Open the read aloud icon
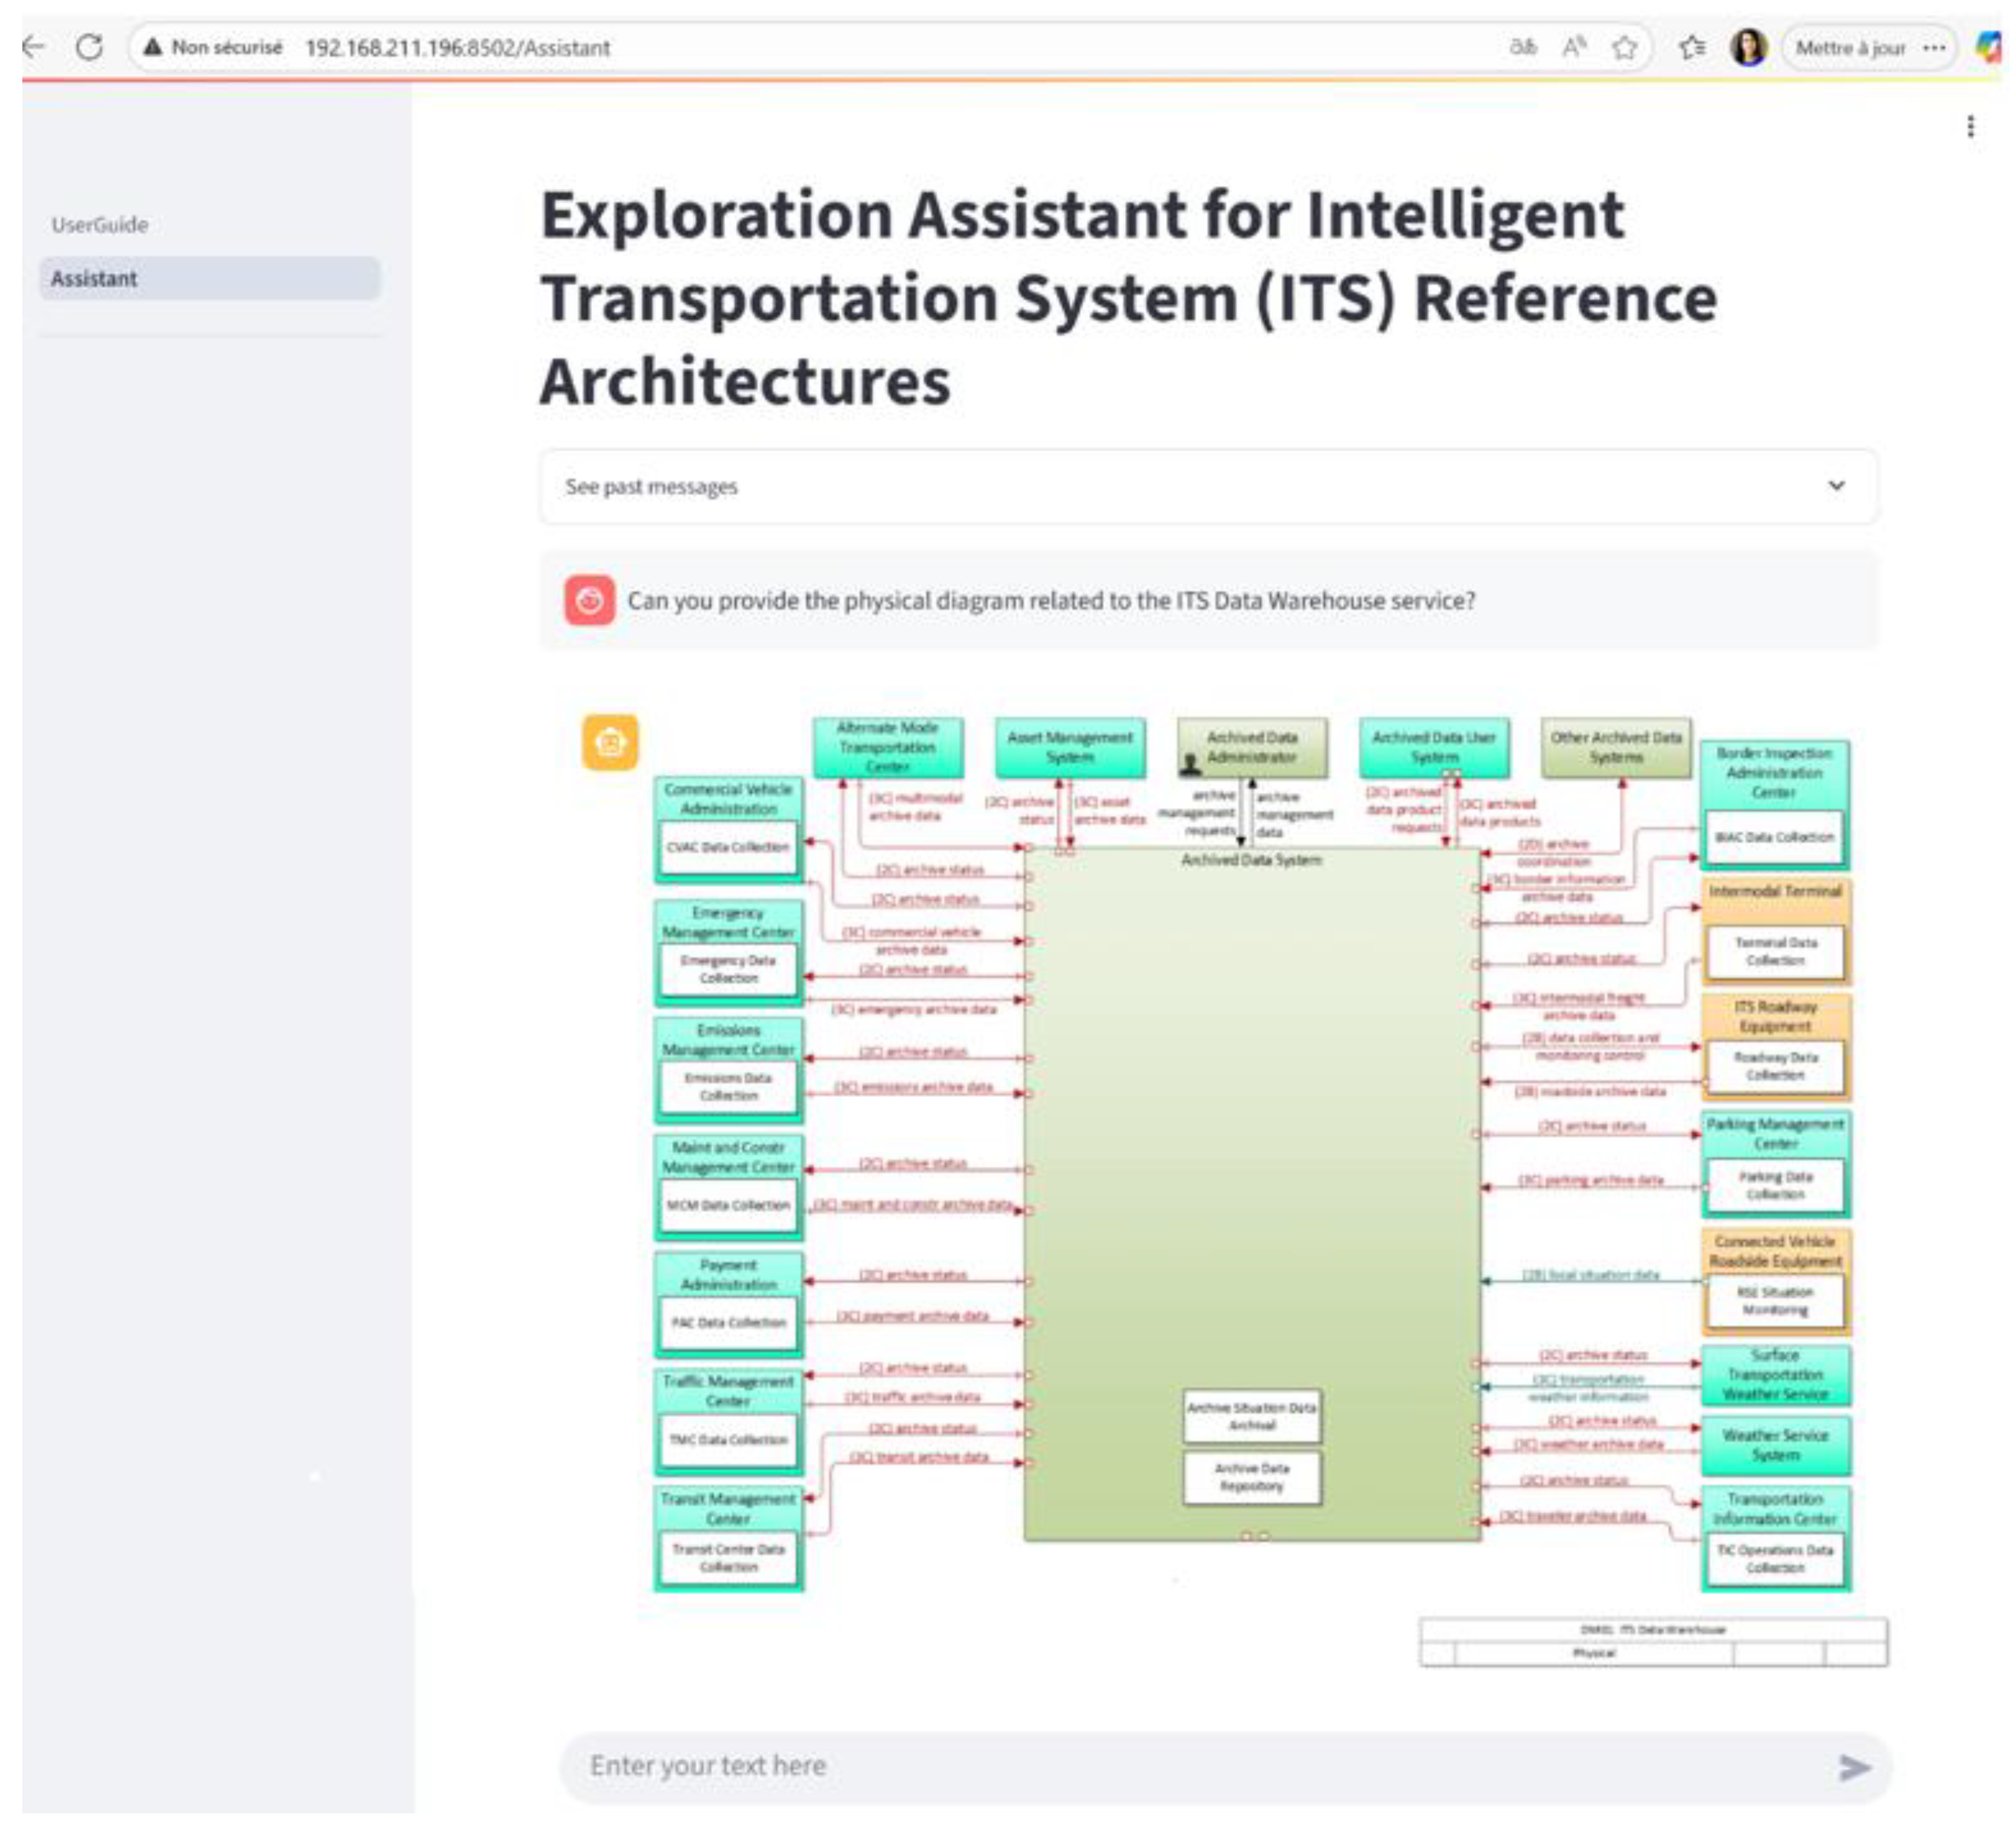Screen dimensions: 2016x1832 point(1574,47)
